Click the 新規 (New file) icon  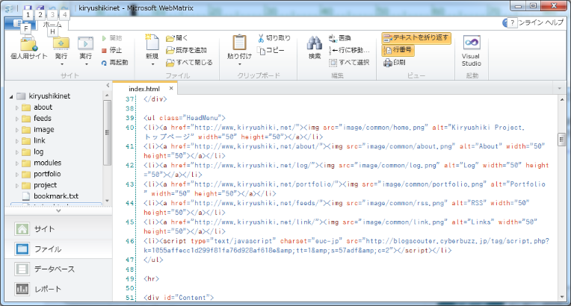point(152,43)
